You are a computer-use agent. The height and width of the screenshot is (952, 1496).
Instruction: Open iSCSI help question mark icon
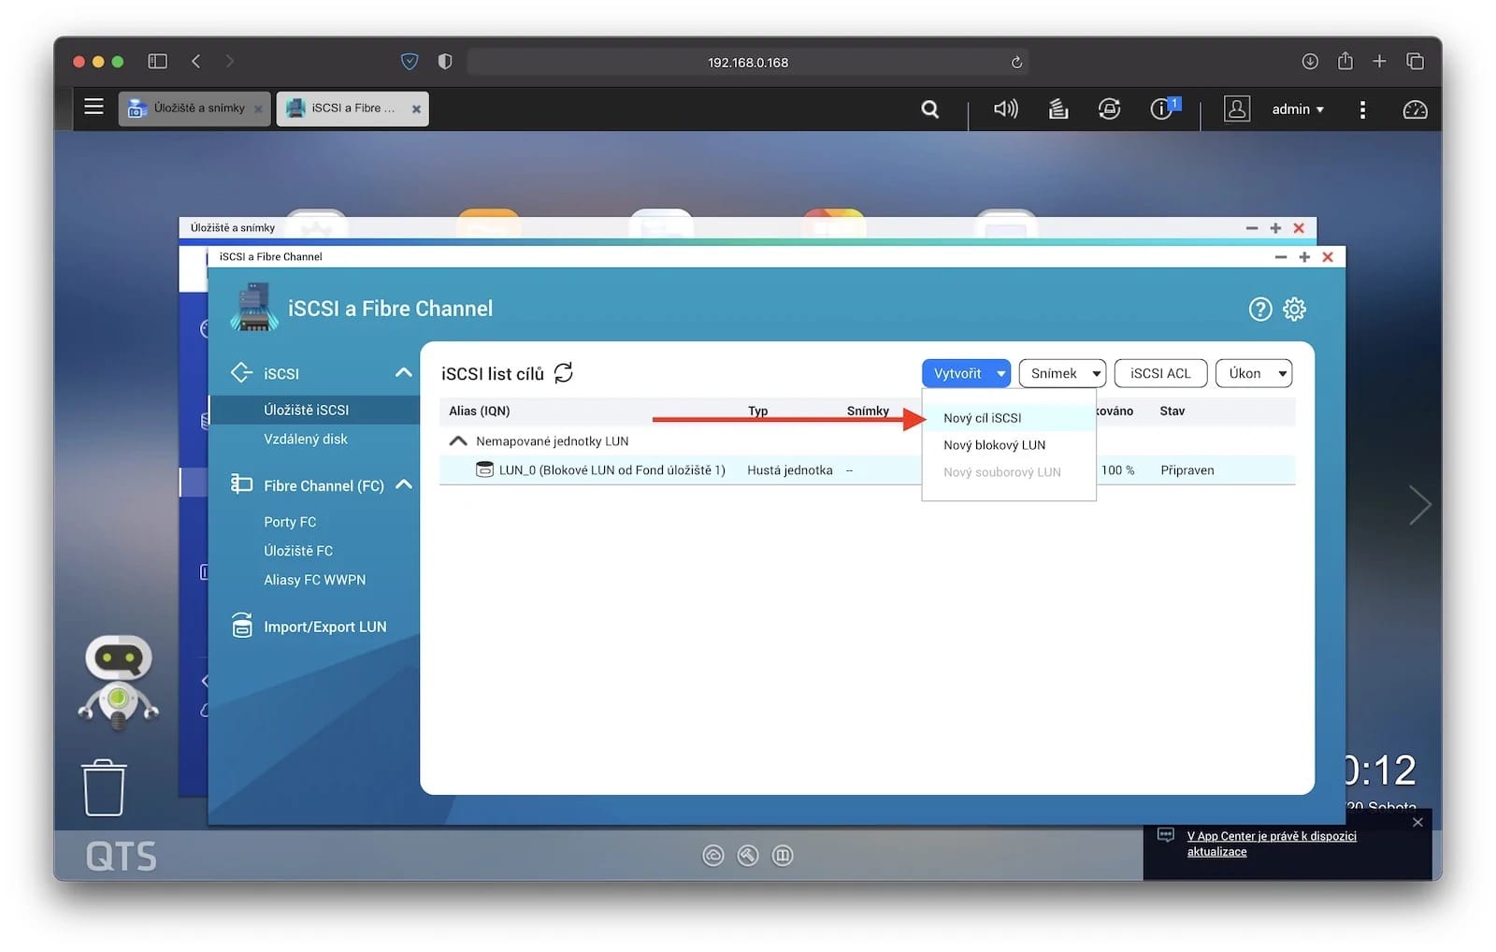(x=1259, y=310)
